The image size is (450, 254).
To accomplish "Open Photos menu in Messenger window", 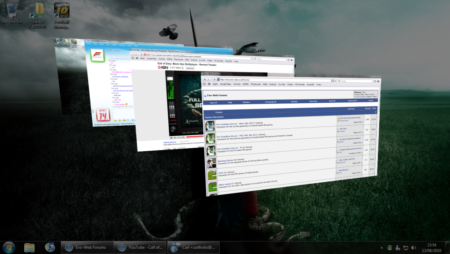I will pos(88,44).
